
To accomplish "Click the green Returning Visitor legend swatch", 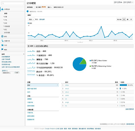I will click(x=90, y=66).
